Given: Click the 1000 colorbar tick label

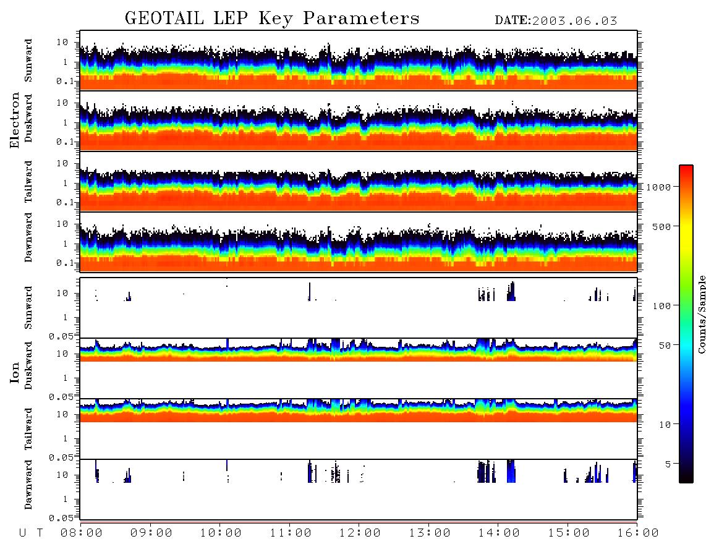Looking at the screenshot, I should coord(658,187).
